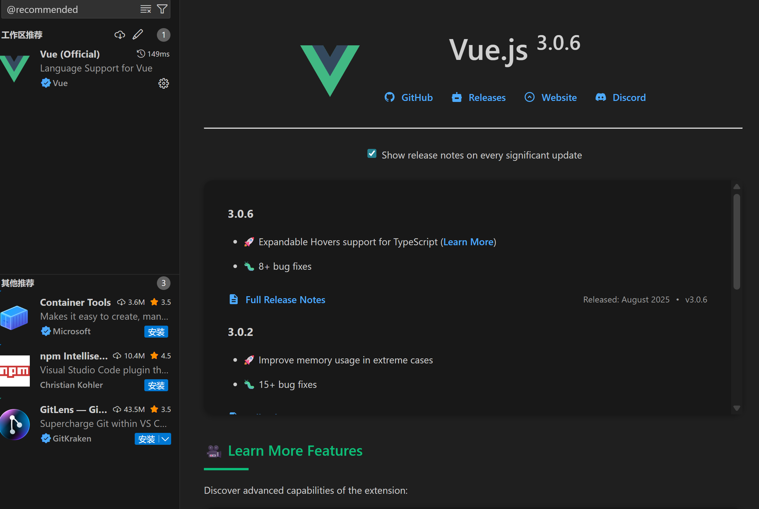Click the GitKraken verified publisher badge
Image resolution: width=759 pixels, height=509 pixels.
pyautogui.click(x=46, y=438)
